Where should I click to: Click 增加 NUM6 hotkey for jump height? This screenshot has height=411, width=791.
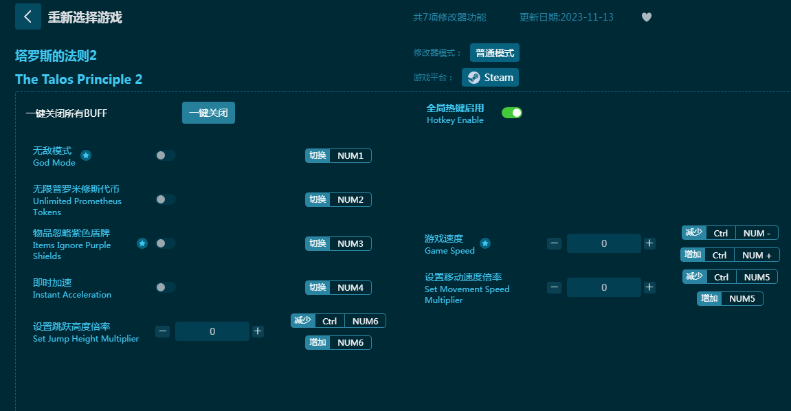pyautogui.click(x=338, y=342)
